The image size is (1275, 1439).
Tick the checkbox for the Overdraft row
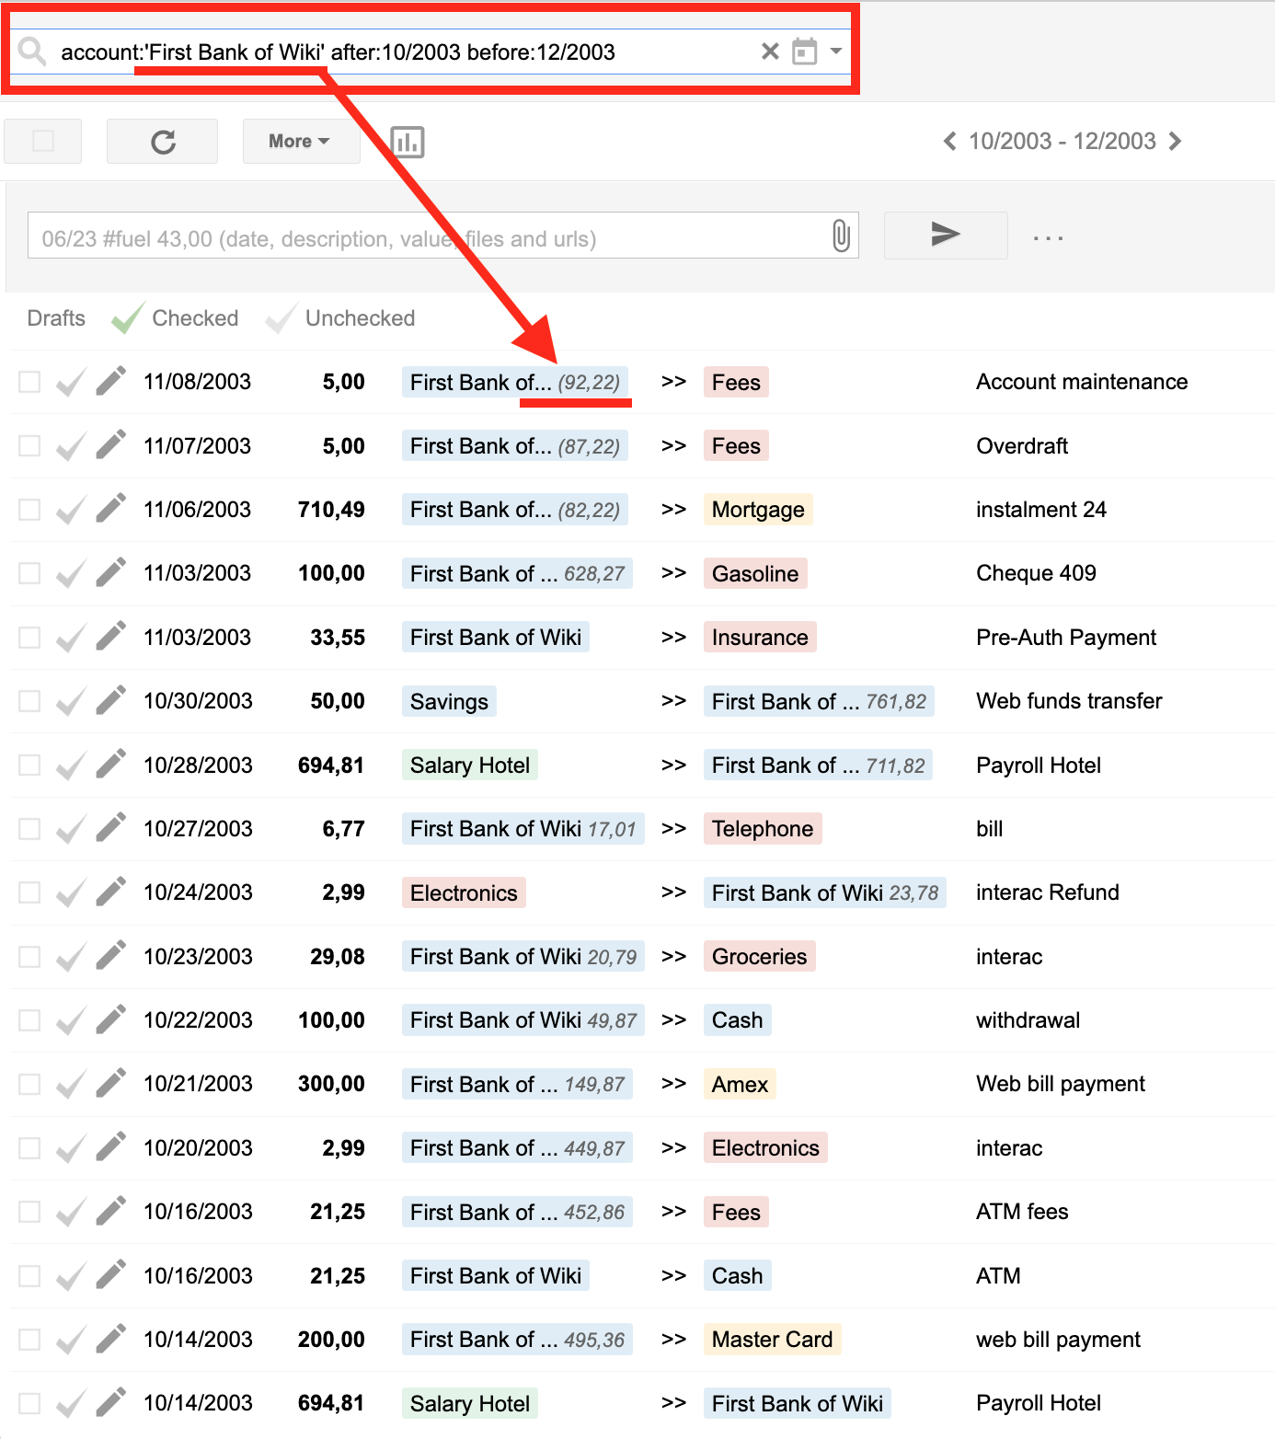pyautogui.click(x=29, y=445)
